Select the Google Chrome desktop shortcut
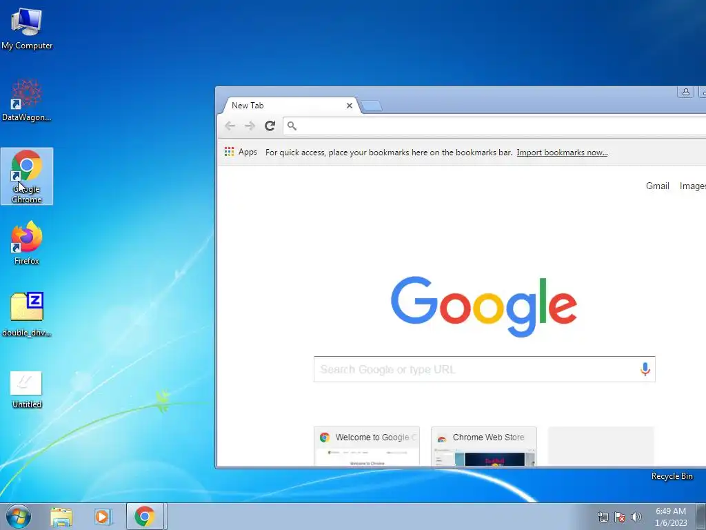The width and height of the screenshot is (706, 530). pos(27,176)
